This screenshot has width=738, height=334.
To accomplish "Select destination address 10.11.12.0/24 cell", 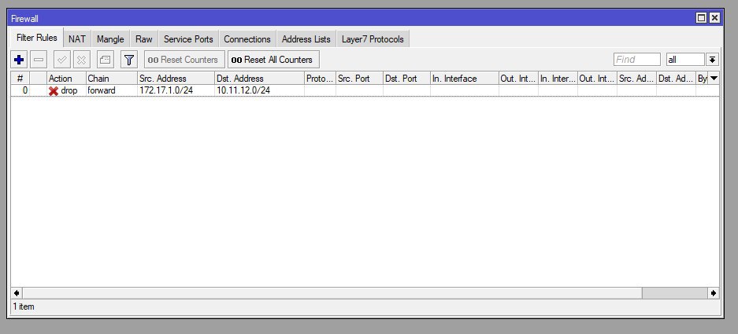I will click(x=259, y=90).
